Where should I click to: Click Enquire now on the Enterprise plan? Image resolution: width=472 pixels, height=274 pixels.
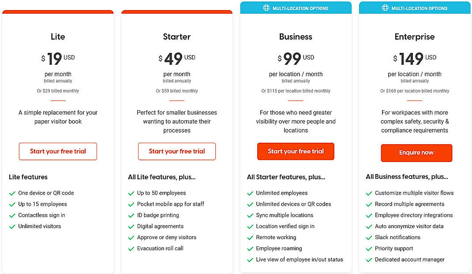[x=416, y=153]
